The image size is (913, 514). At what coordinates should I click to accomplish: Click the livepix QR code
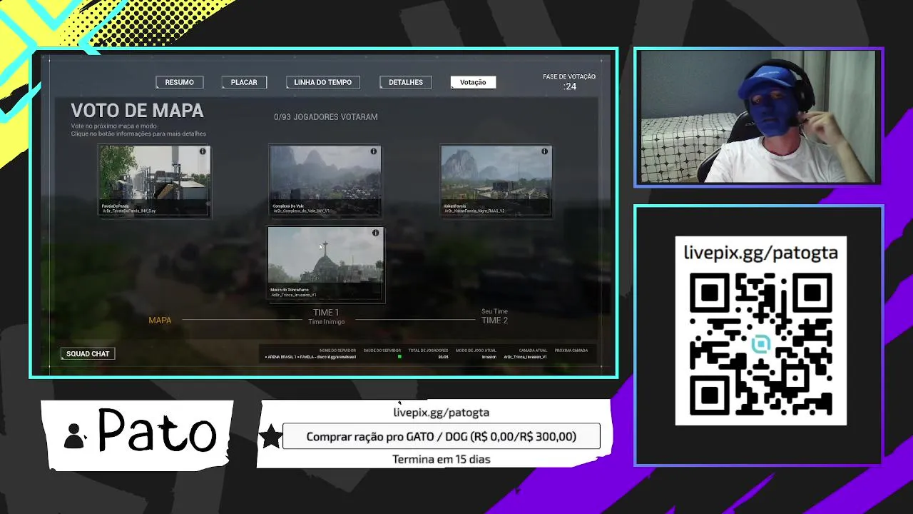(761, 345)
